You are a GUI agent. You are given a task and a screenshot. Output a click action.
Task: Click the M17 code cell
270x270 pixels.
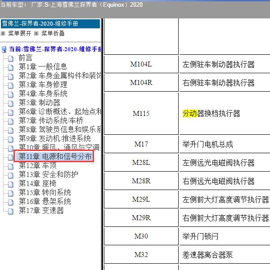tap(141, 144)
